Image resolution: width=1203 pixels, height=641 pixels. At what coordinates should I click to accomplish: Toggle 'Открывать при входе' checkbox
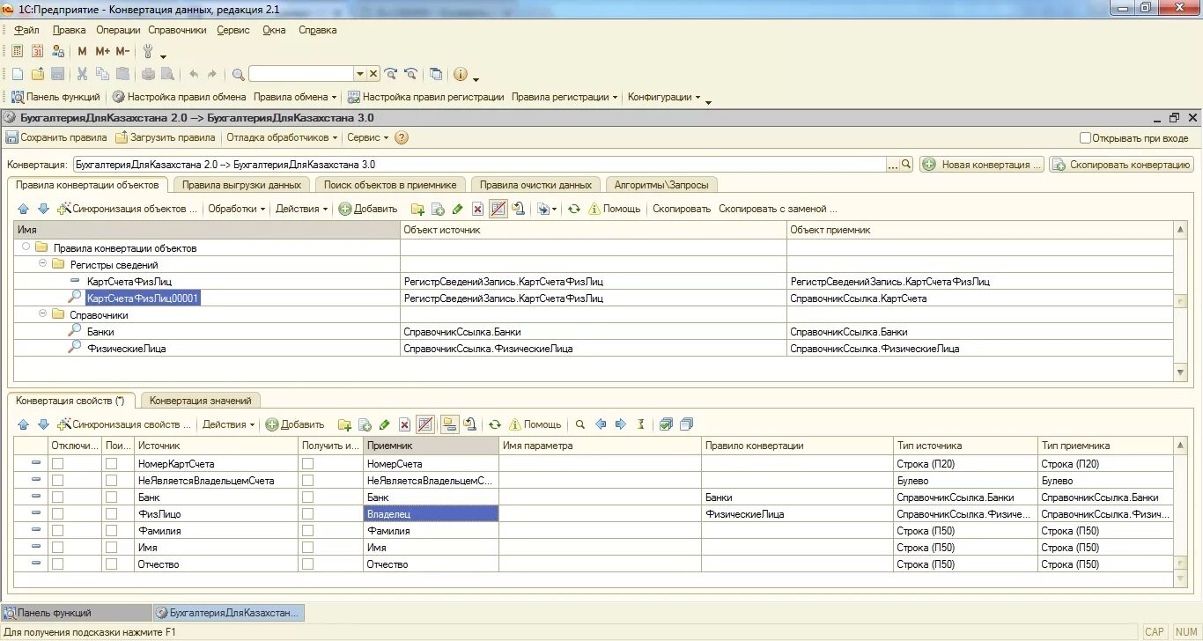(1085, 137)
